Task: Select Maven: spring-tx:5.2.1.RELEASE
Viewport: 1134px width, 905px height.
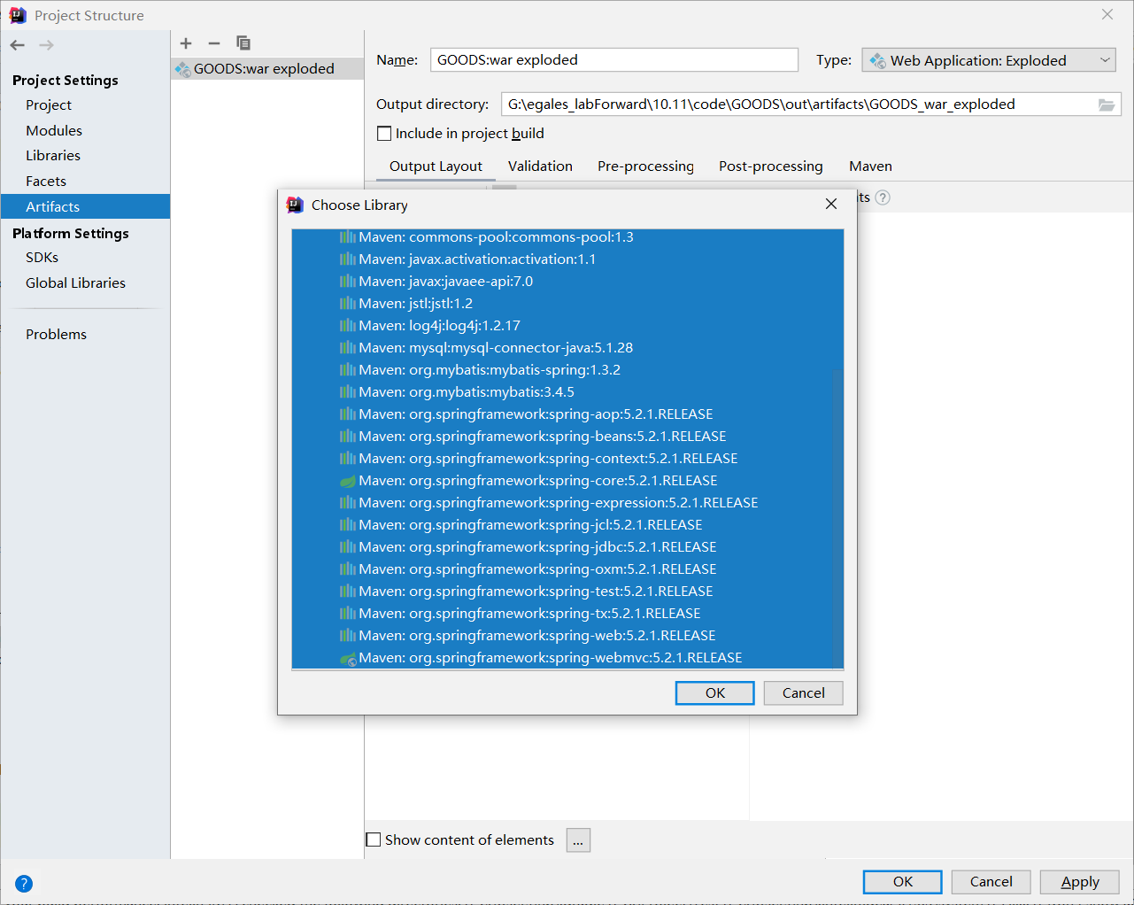Action: (x=567, y=614)
